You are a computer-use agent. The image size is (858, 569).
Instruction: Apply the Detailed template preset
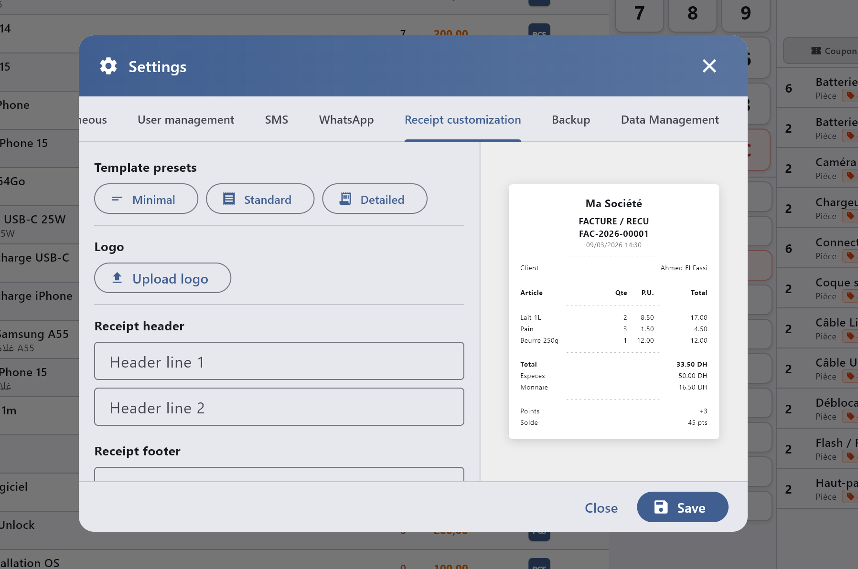click(x=375, y=199)
